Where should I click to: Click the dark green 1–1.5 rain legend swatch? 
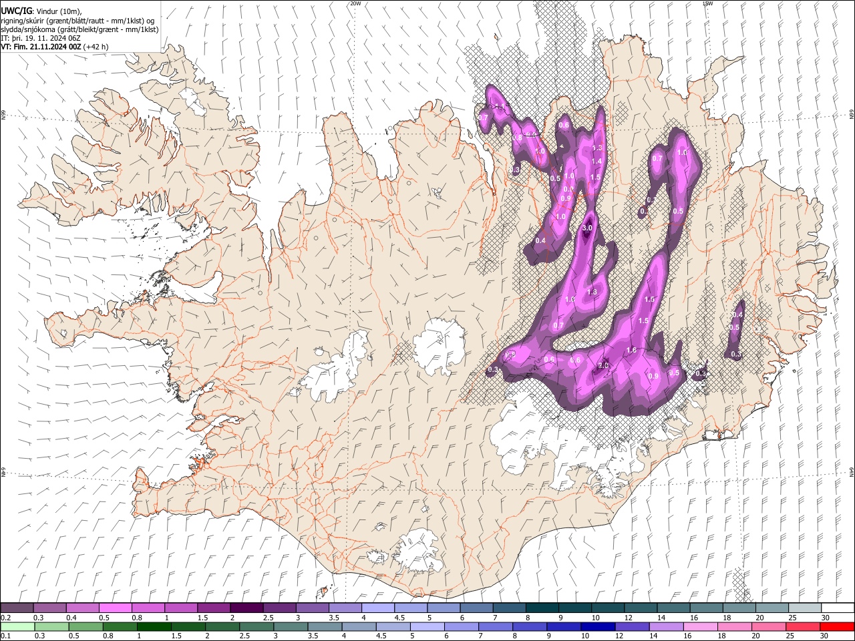[x=154, y=627]
